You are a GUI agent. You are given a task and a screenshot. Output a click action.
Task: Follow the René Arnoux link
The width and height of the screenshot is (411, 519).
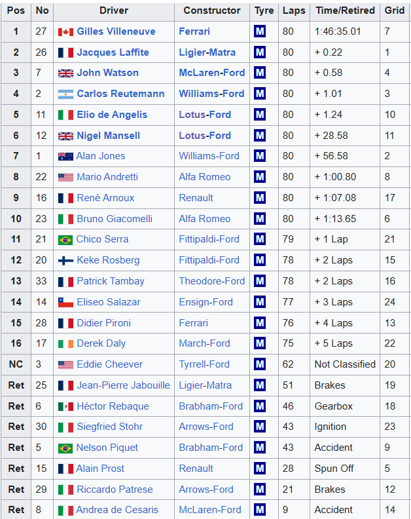coord(105,198)
